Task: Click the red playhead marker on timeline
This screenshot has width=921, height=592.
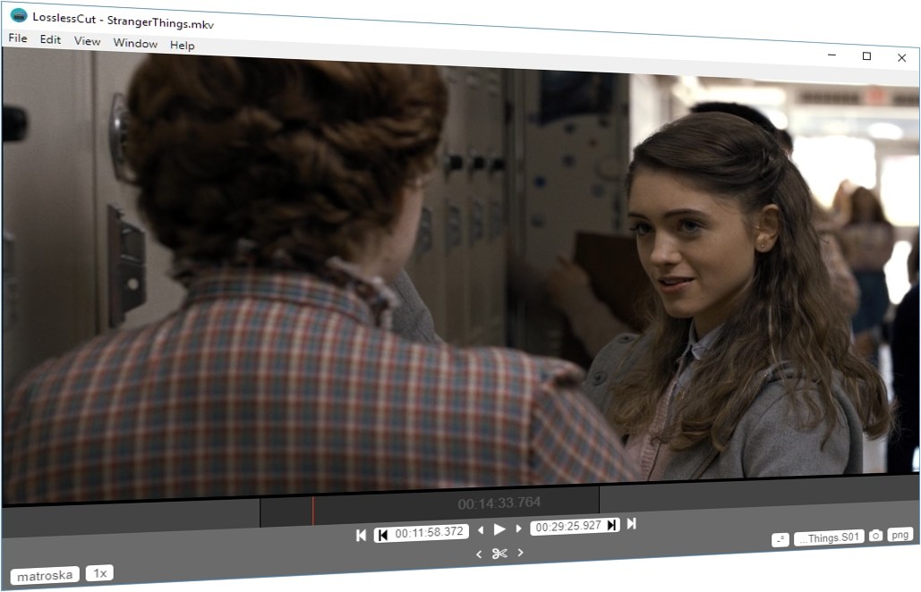Action: tap(313, 511)
